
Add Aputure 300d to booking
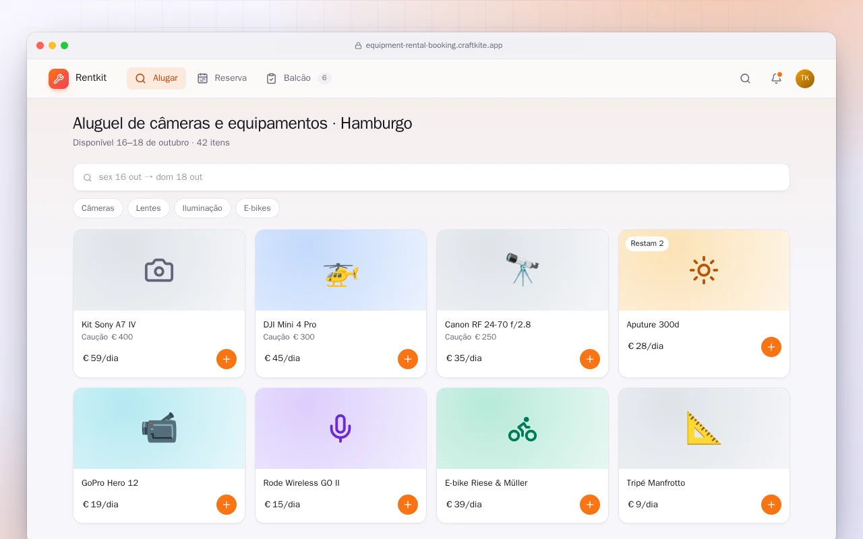pos(771,347)
